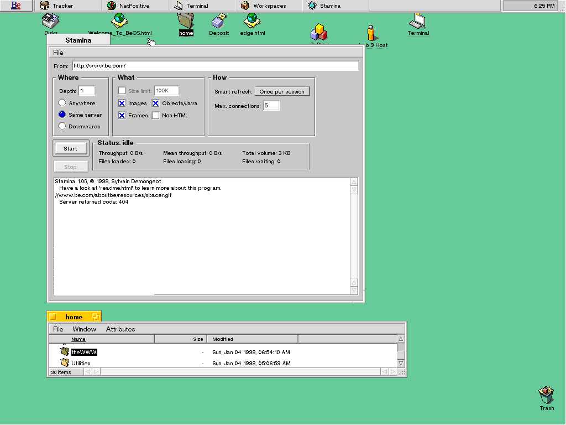Viewport: 566px width, 425px height.
Task: Select the Terminal desktop icon
Action: click(418, 24)
